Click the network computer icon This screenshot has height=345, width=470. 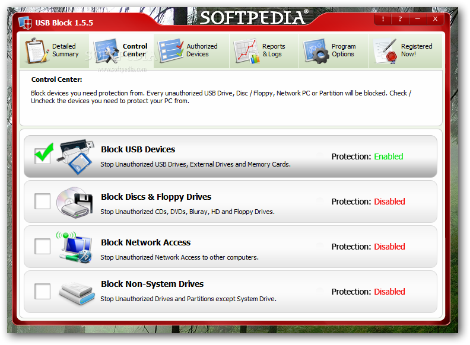pyautogui.click(x=74, y=247)
